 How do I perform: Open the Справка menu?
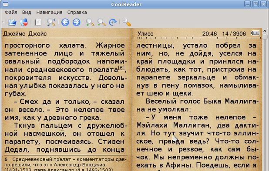pyautogui.click(x=77, y=12)
